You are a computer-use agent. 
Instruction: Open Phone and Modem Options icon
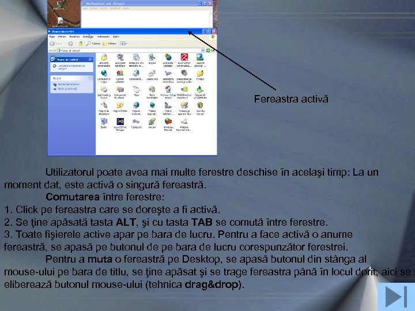(x=168, y=105)
